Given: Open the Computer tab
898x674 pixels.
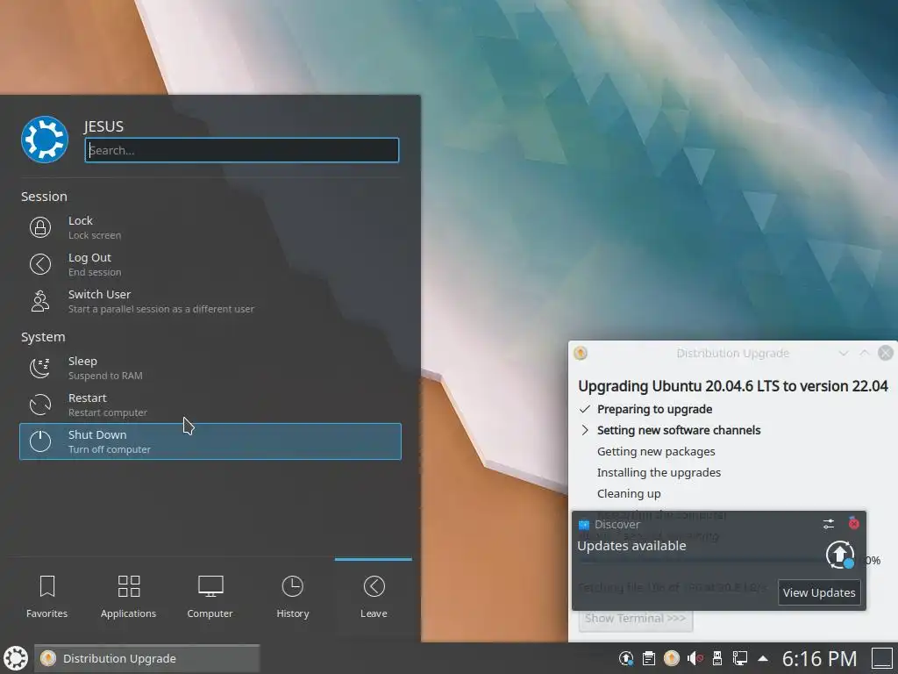Looking at the screenshot, I should coord(210,597).
